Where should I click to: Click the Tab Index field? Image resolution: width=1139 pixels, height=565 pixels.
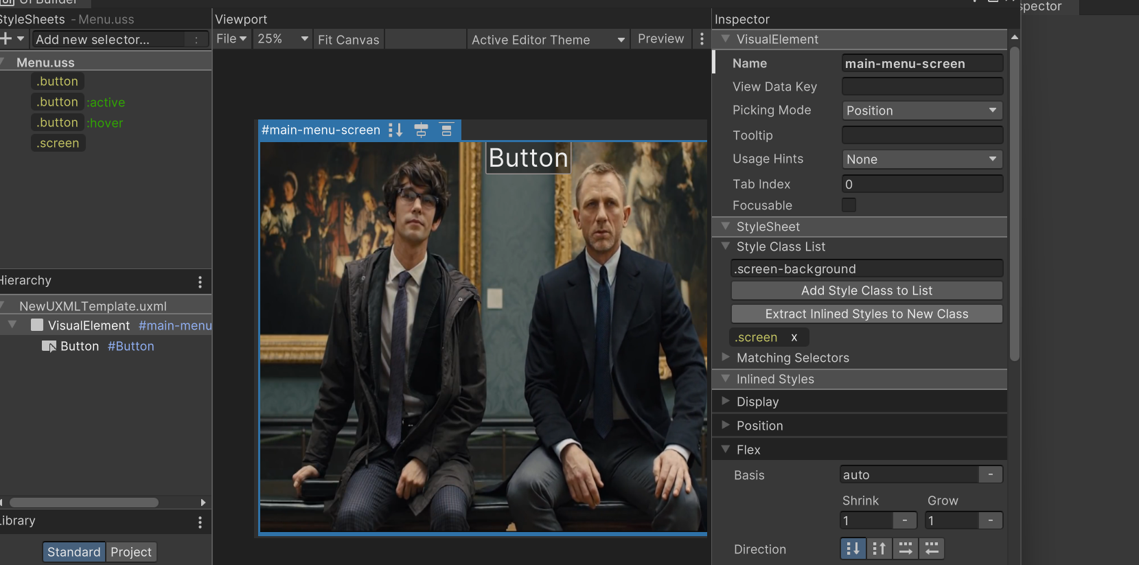[x=922, y=184]
